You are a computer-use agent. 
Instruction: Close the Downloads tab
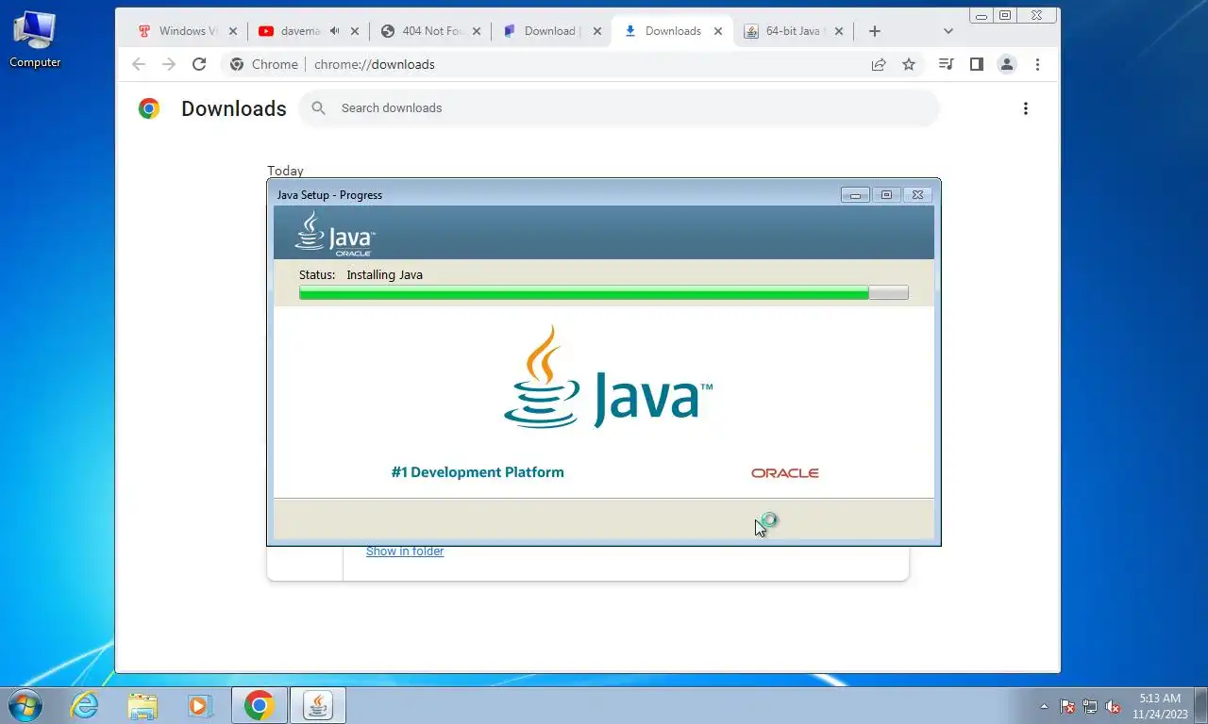click(x=718, y=31)
